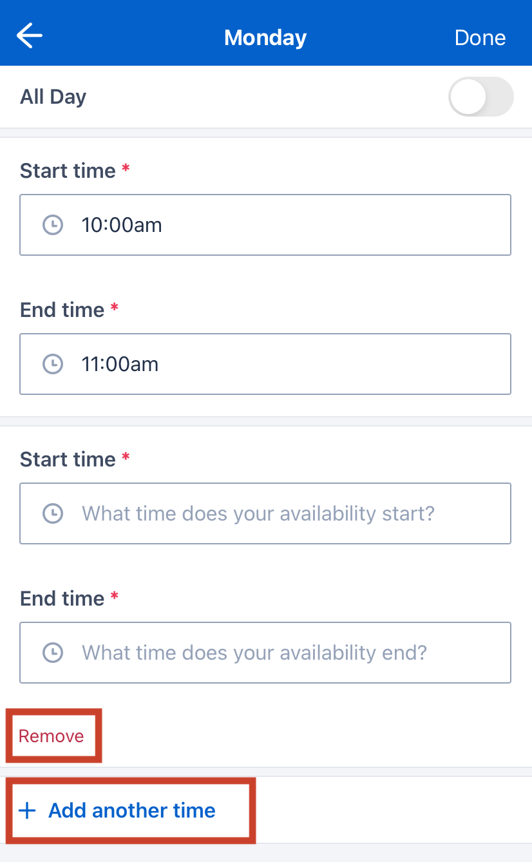The height and width of the screenshot is (862, 532).
Task: Open the picker for the empty start time field
Action: click(x=265, y=513)
